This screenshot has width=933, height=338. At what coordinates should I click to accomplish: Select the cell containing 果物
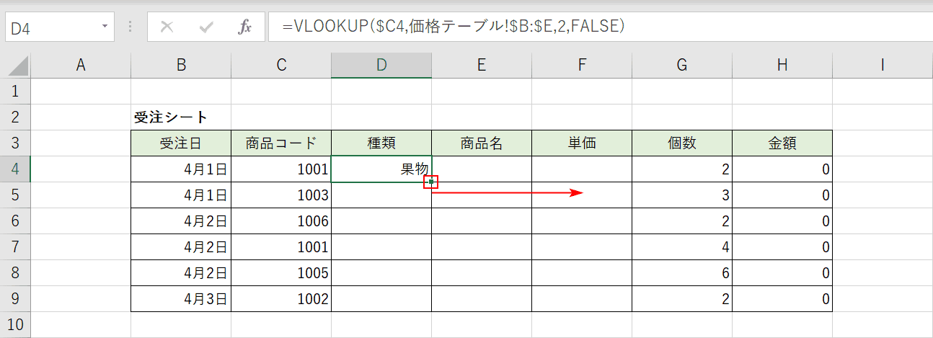click(381, 170)
